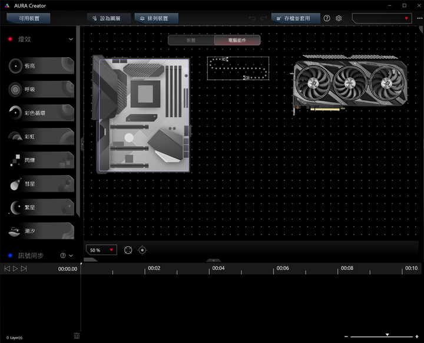
Task: Click the 00:06 timeline marker
Action: (x=283, y=268)
